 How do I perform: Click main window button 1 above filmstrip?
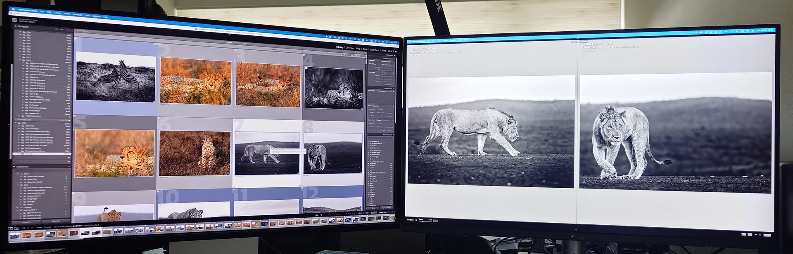click(11, 228)
